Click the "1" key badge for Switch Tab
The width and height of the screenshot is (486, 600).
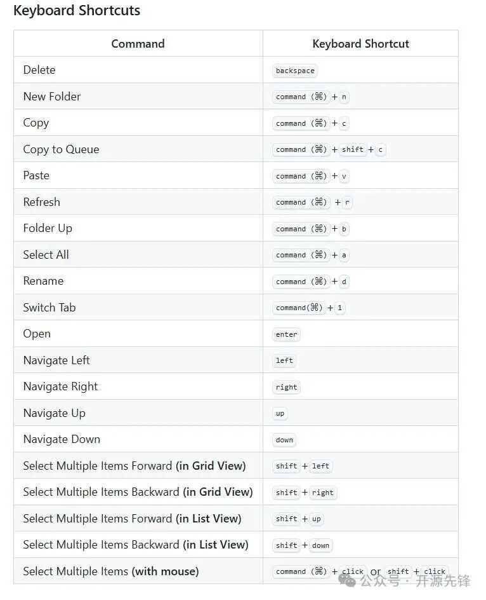coord(339,308)
